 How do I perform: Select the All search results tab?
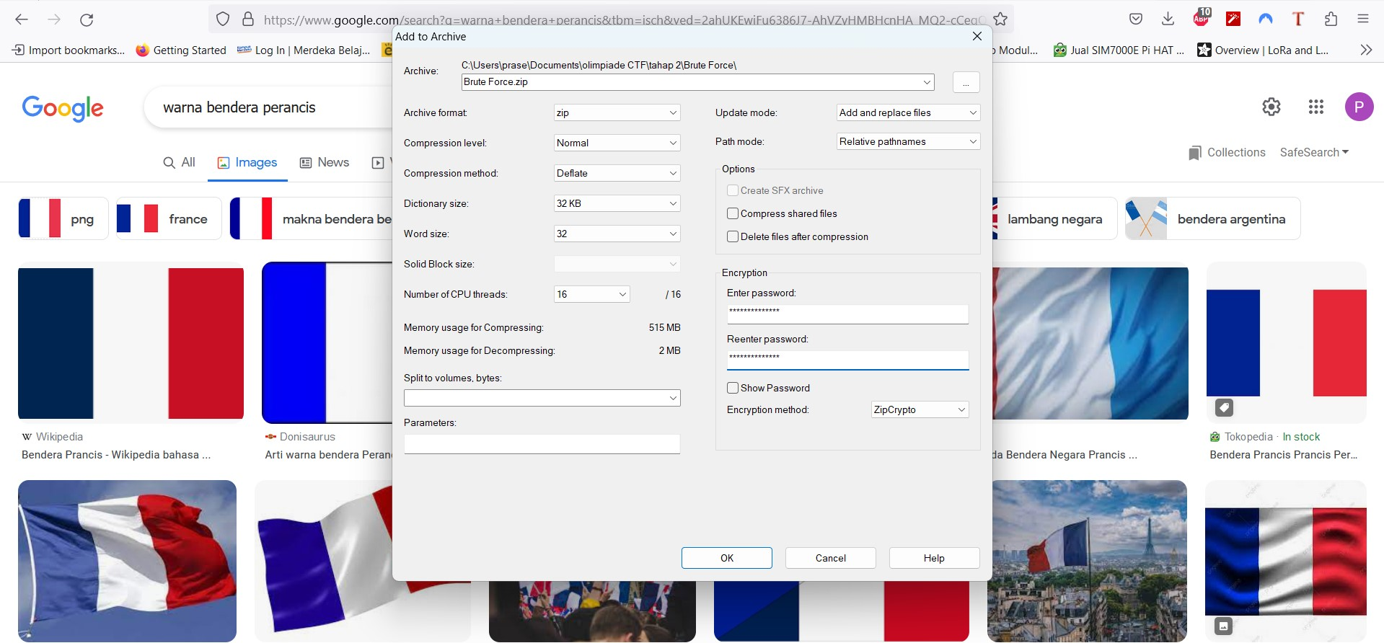click(180, 163)
